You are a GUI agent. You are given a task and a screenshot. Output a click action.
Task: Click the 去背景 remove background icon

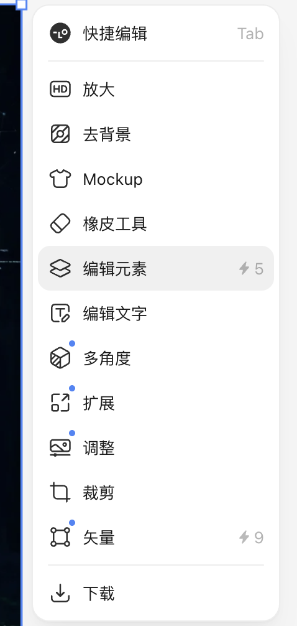(60, 134)
